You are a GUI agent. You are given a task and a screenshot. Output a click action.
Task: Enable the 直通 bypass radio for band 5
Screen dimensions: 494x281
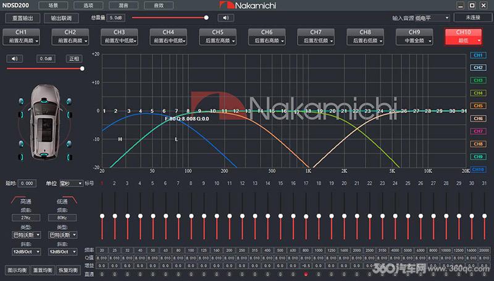pos(153,274)
